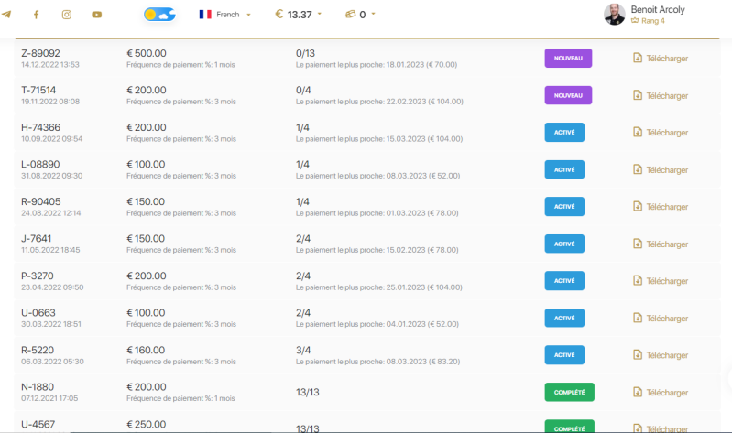The width and height of the screenshot is (732, 433).
Task: Click ACTIVÉ badge for P-3270
Action: tap(564, 281)
